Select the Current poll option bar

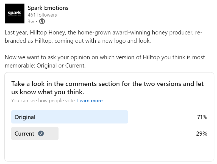(x=109, y=133)
